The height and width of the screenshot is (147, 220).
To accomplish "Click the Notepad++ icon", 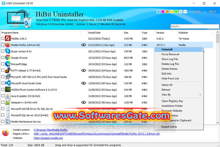I will click(x=8, y=102).
